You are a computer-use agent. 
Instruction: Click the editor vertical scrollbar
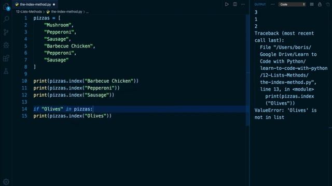pos(247,70)
